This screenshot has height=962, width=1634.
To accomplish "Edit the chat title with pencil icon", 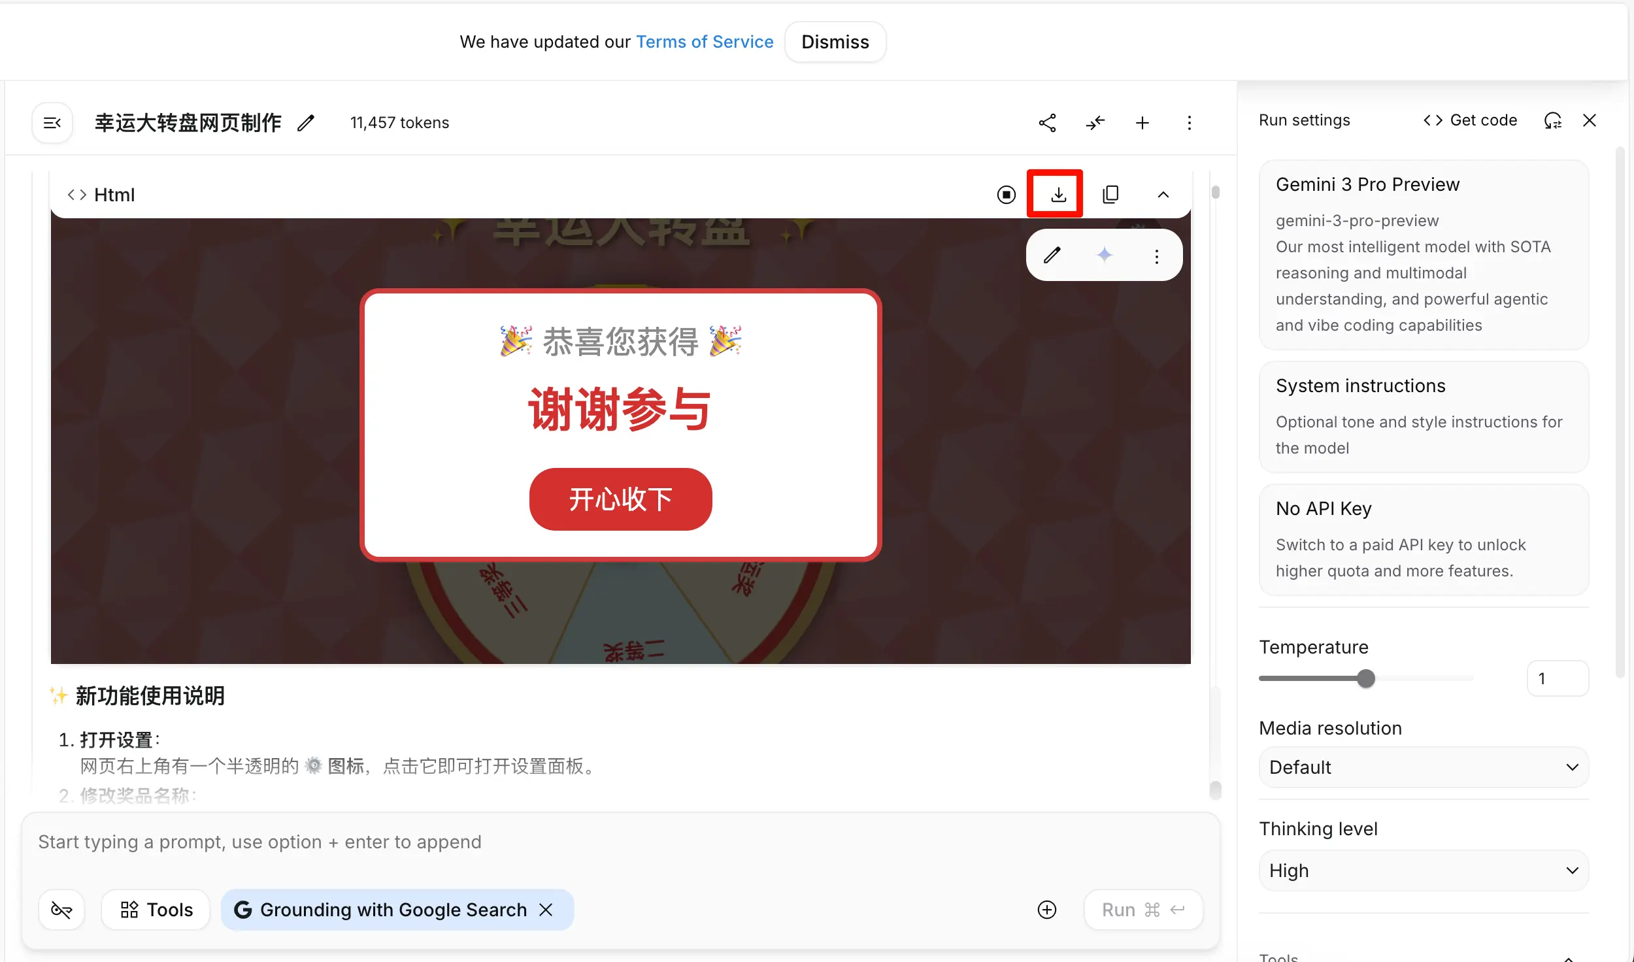I will [x=305, y=123].
